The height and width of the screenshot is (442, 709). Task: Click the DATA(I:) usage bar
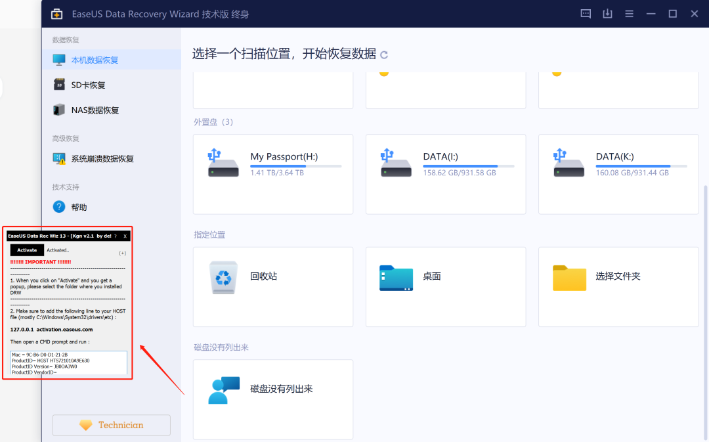tap(469, 166)
